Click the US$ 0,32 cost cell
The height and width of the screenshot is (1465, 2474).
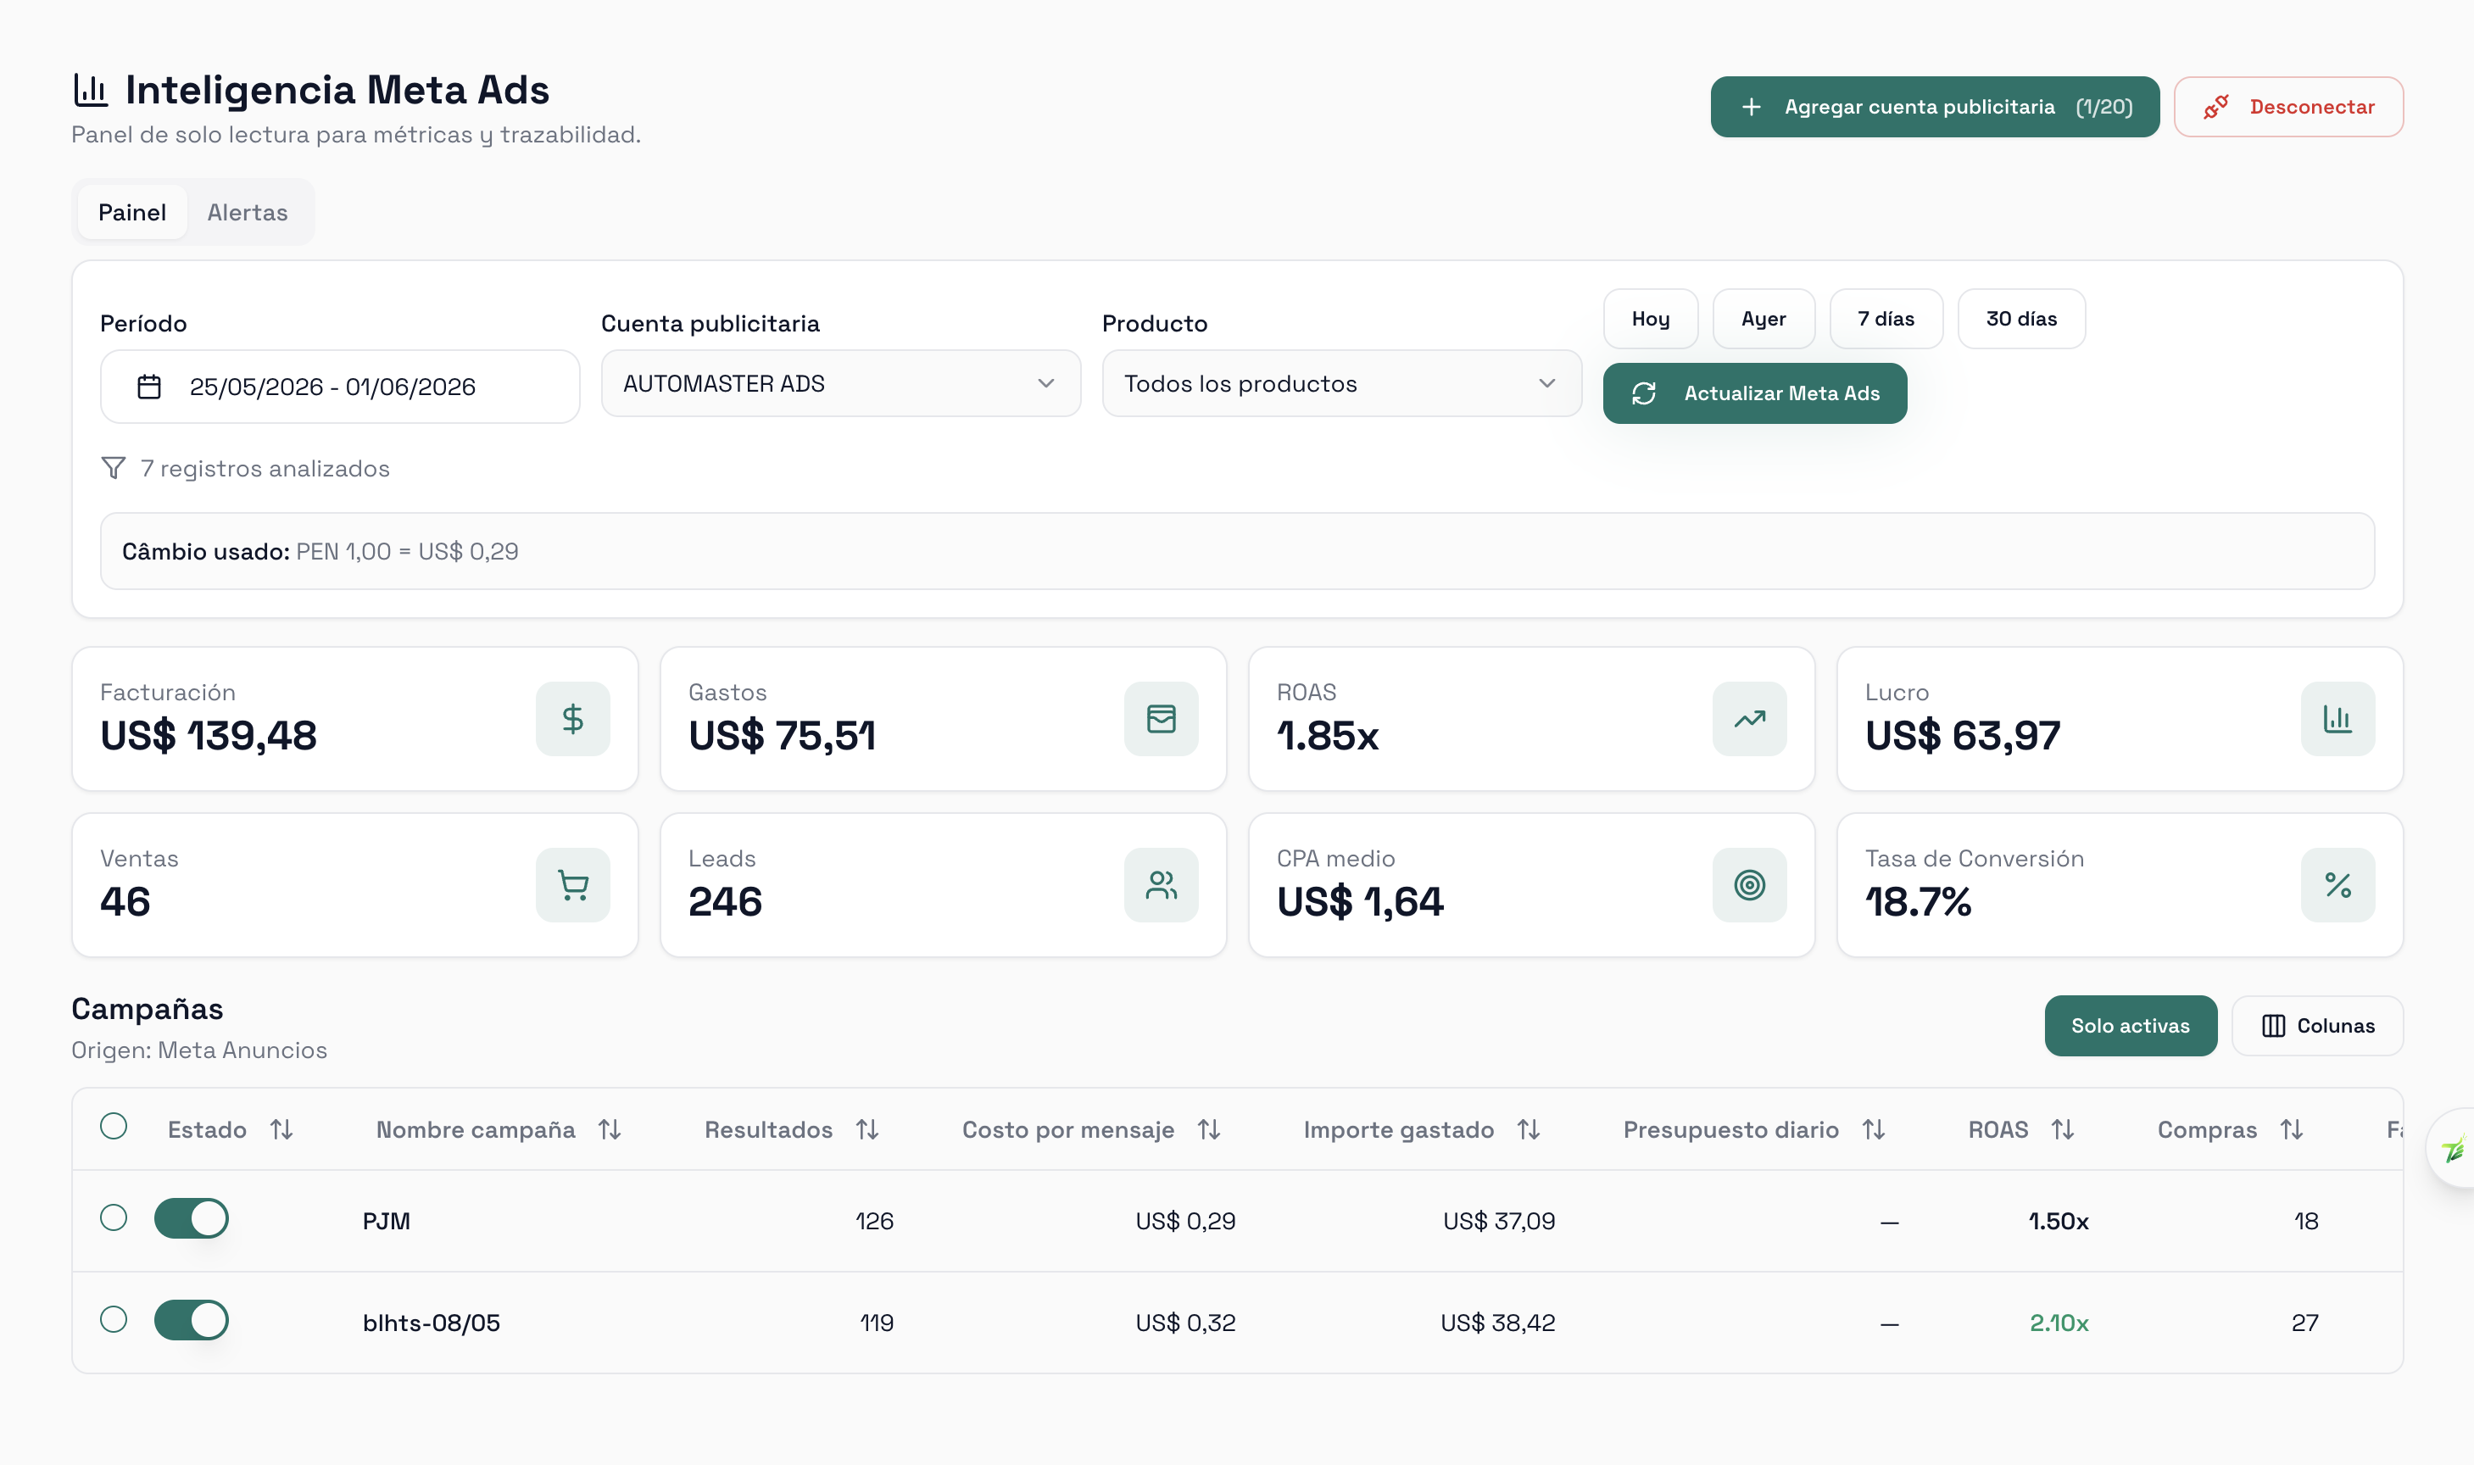pos(1184,1323)
